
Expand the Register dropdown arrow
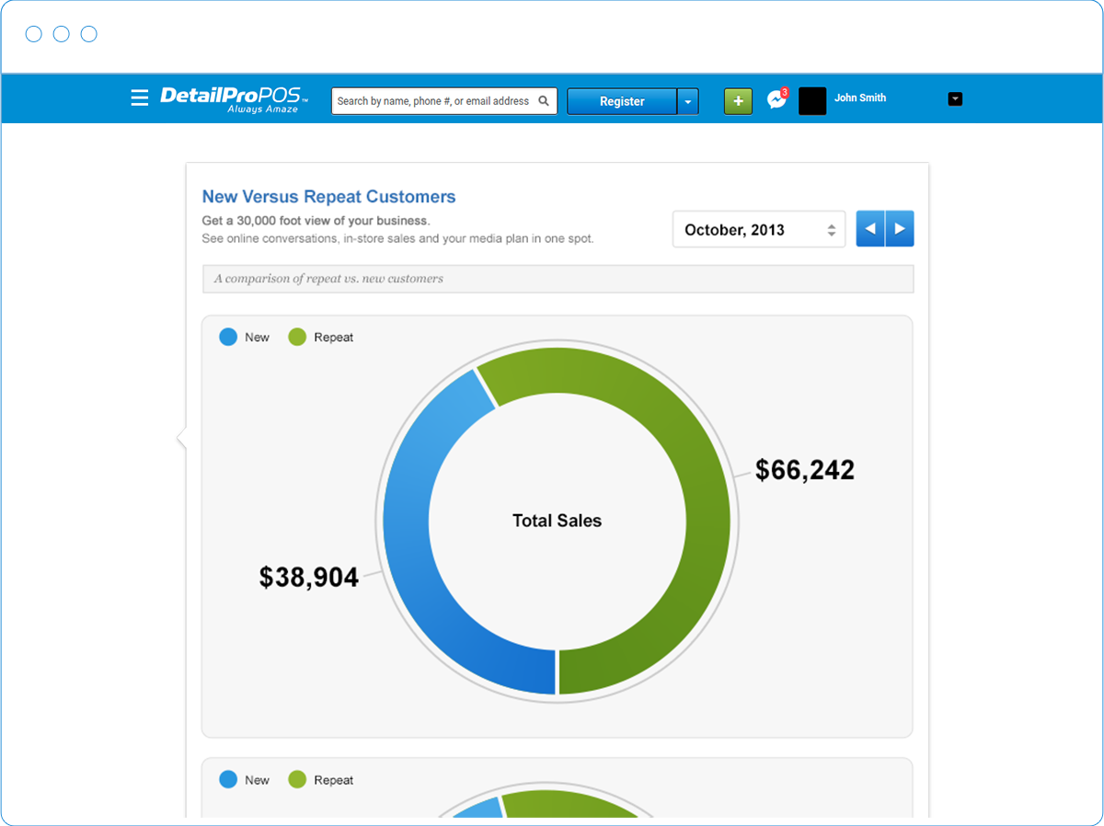click(688, 101)
